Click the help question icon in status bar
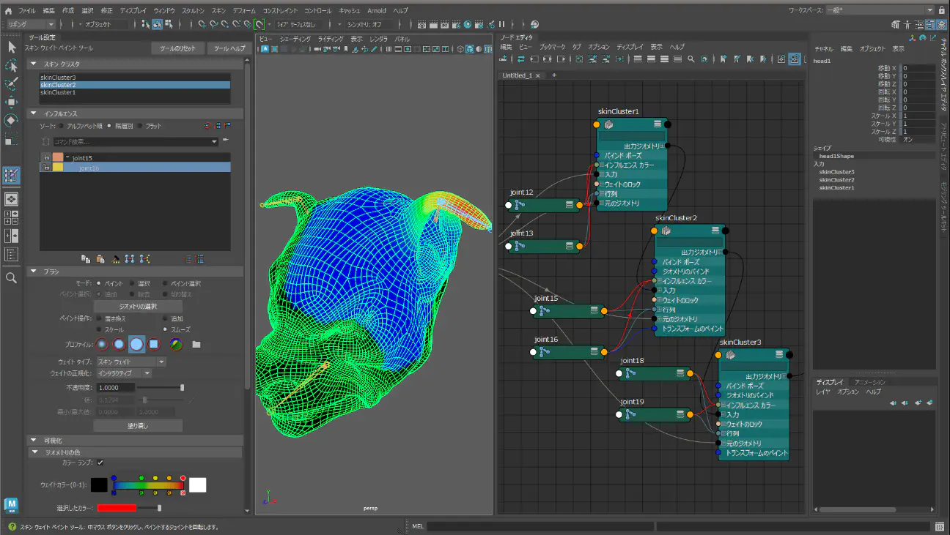Screen dimensions: 950x535 (11, 526)
